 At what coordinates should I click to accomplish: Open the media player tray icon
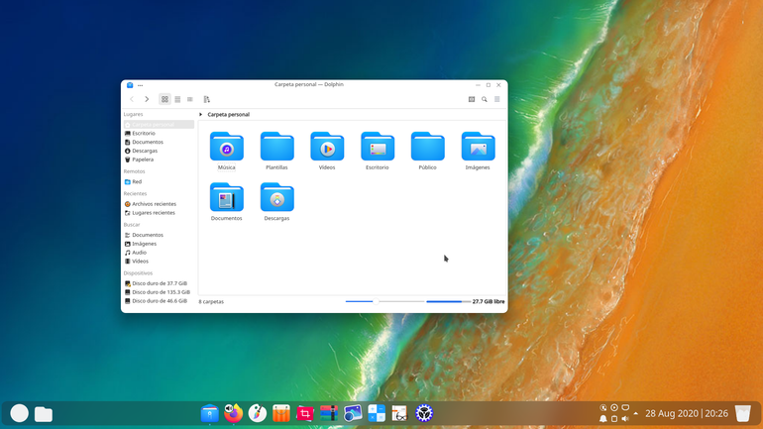pos(614,407)
